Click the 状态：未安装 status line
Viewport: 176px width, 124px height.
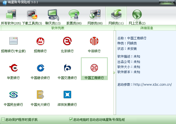127,49
